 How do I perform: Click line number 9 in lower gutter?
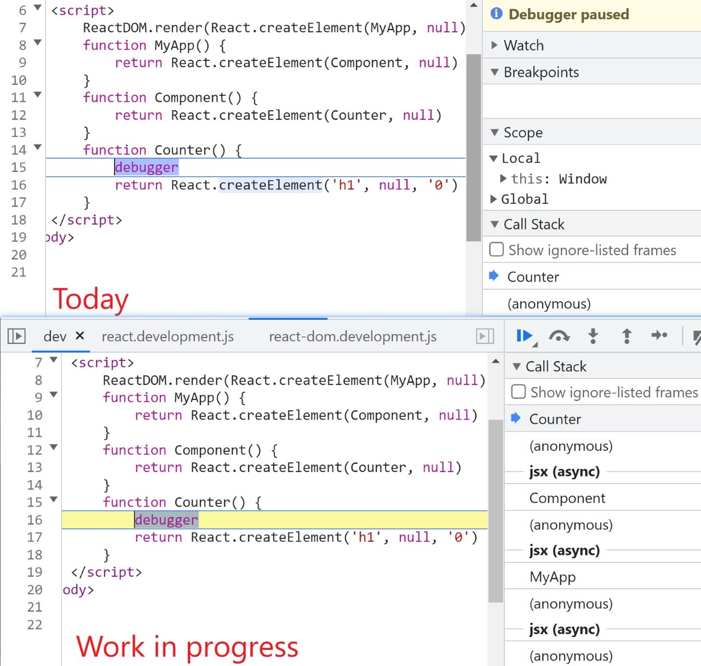coord(38,397)
